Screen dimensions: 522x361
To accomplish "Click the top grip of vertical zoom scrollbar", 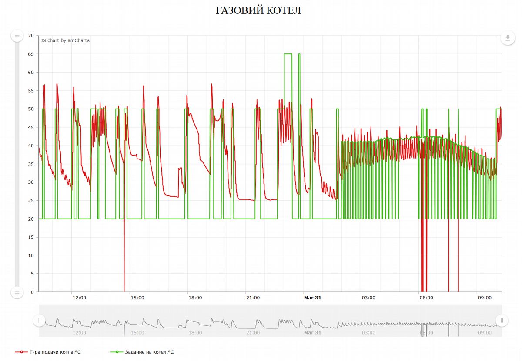I will click(17, 36).
